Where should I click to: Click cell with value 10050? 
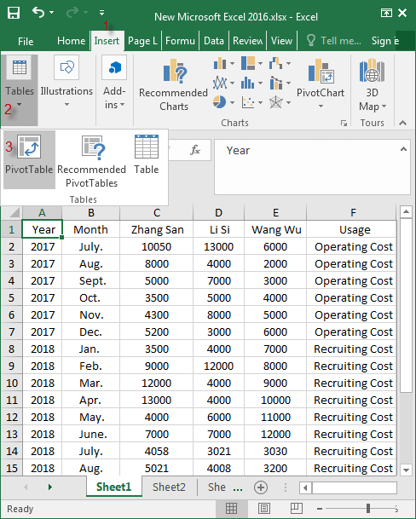(x=156, y=246)
